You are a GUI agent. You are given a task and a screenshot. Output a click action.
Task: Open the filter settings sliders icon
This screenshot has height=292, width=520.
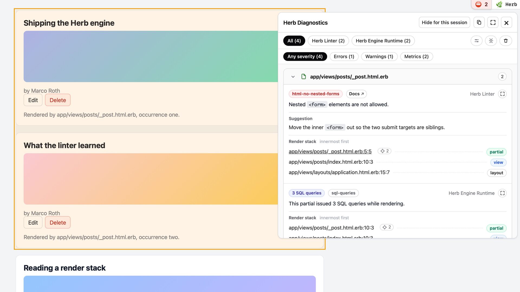[476, 41]
